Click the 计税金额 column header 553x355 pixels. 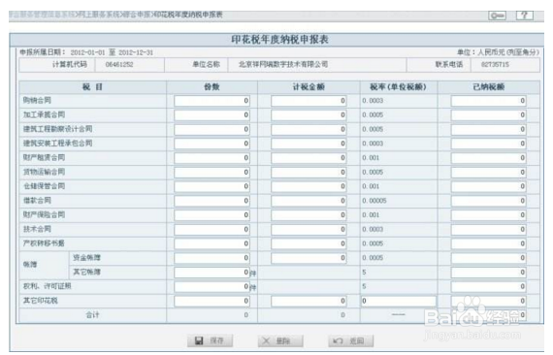pos(309,87)
